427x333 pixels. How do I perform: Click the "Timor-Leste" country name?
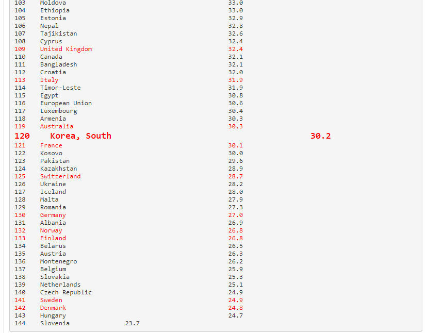[60, 88]
